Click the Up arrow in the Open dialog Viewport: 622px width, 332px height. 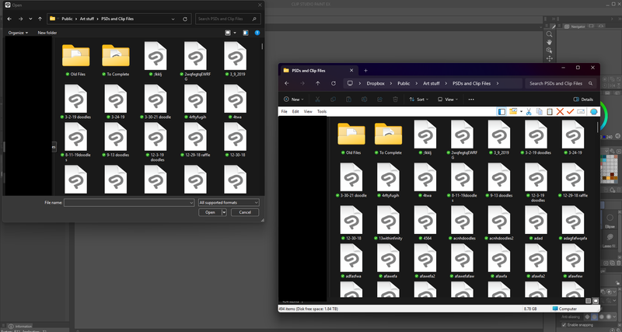(40, 18)
